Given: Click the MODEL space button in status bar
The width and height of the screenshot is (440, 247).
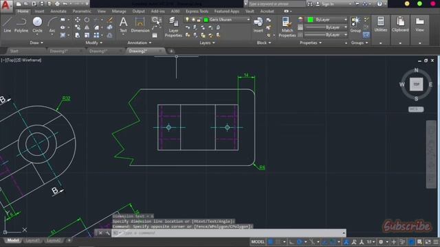Looking at the screenshot, I should pos(258,242).
